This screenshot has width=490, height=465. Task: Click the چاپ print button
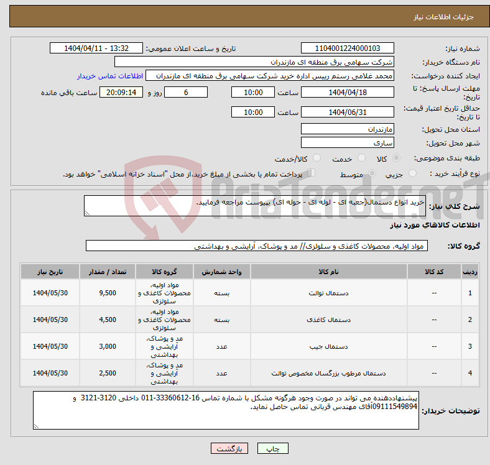tap(273, 448)
